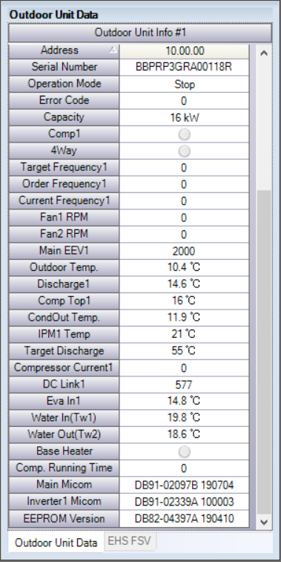Click the scrollbar up arrow
This screenshot has height=562, width=281.
click(x=264, y=53)
